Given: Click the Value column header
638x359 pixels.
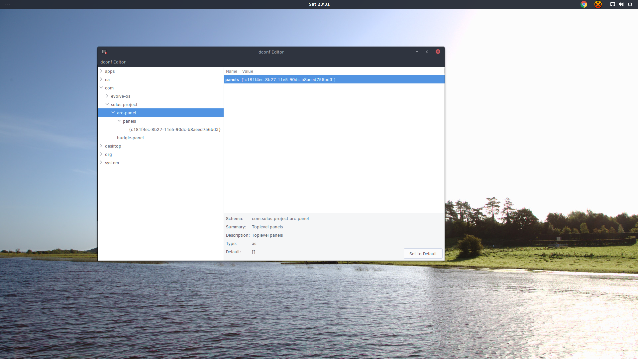Looking at the screenshot, I should pos(248,71).
